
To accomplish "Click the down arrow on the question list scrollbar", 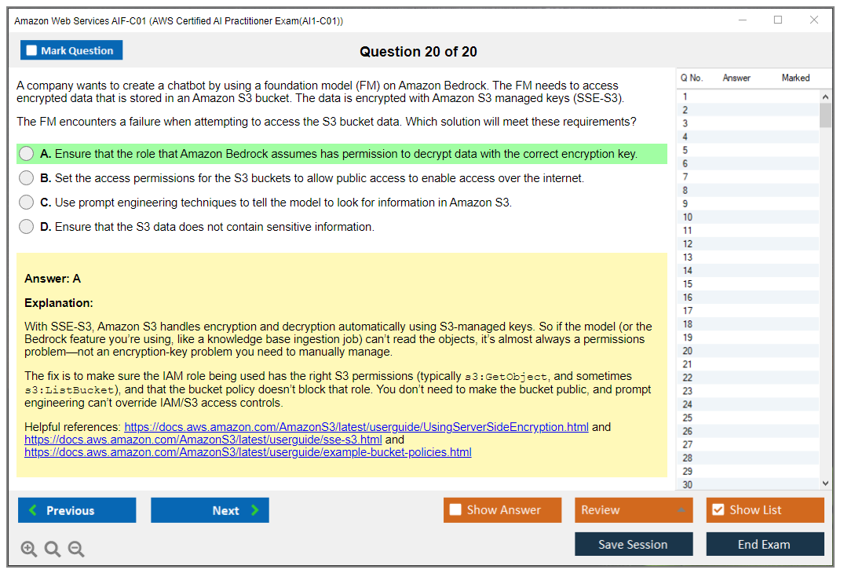I will (826, 483).
